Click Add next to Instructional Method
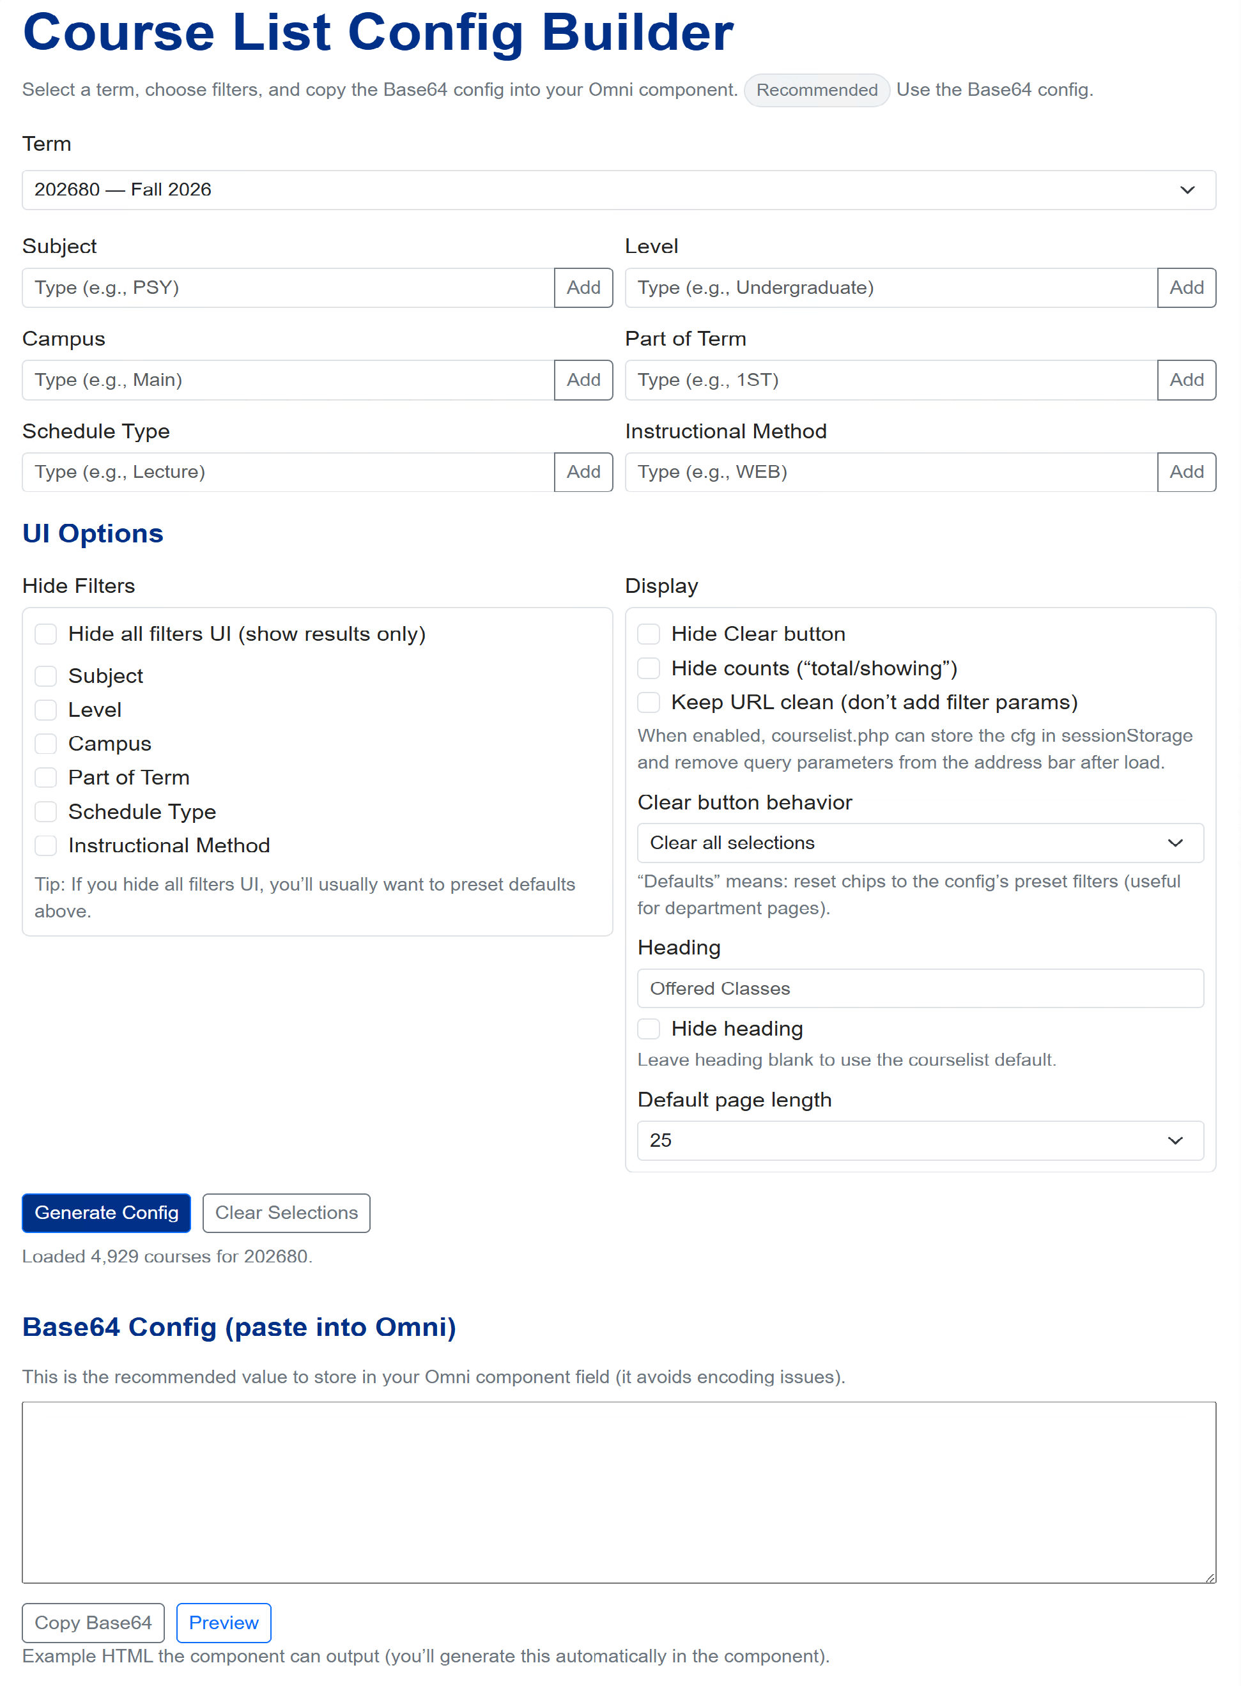This screenshot has height=1686, width=1241. pyautogui.click(x=1186, y=471)
